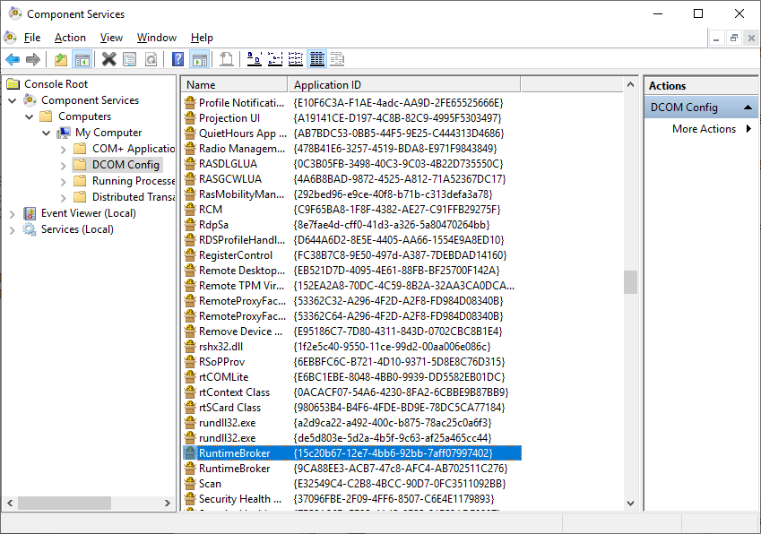761x534 pixels.
Task: Select the RSoPProv component icon
Action: (x=190, y=362)
